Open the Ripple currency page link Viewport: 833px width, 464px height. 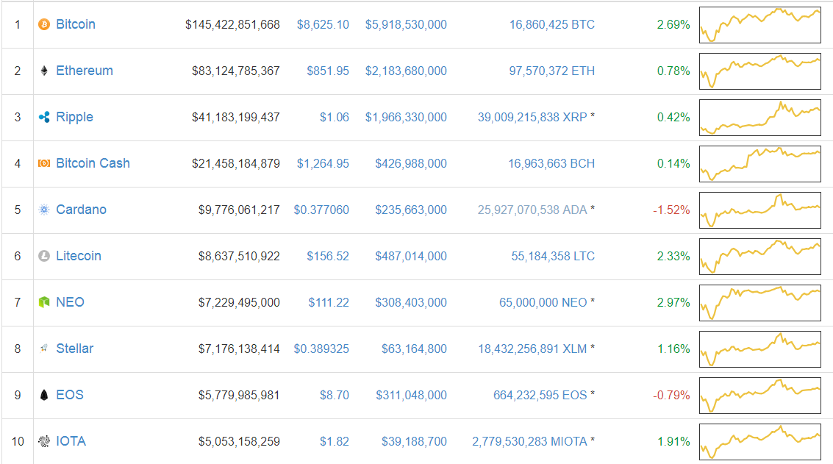tap(74, 117)
